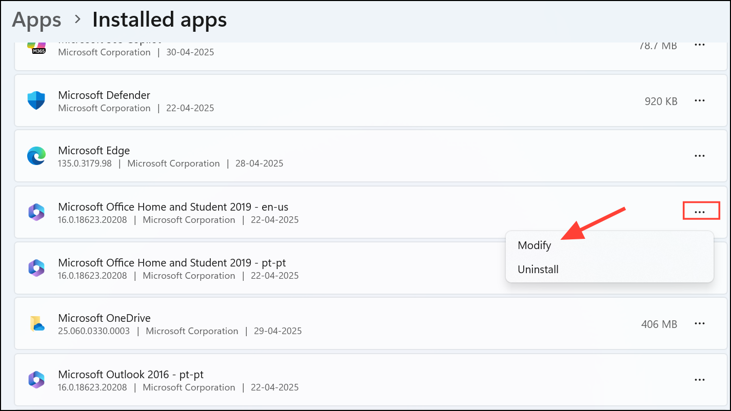Select Microsoft Office Home and Student 2019 en-us
This screenshot has height=411, width=731.
point(173,207)
